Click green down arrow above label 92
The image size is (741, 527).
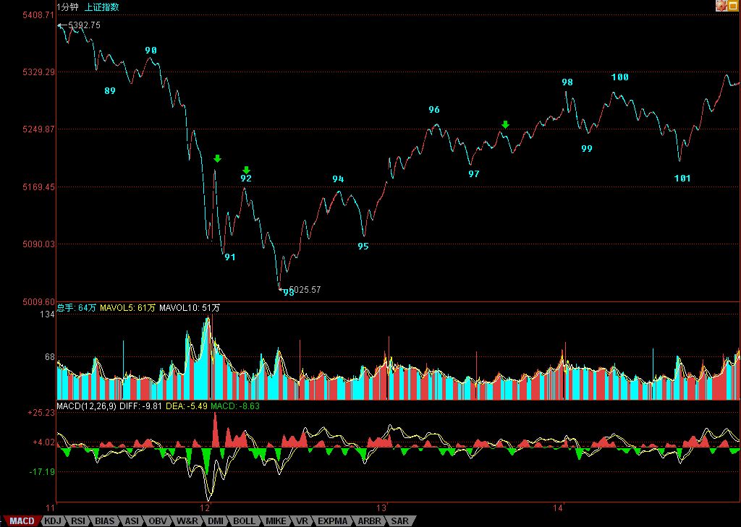tap(246, 170)
